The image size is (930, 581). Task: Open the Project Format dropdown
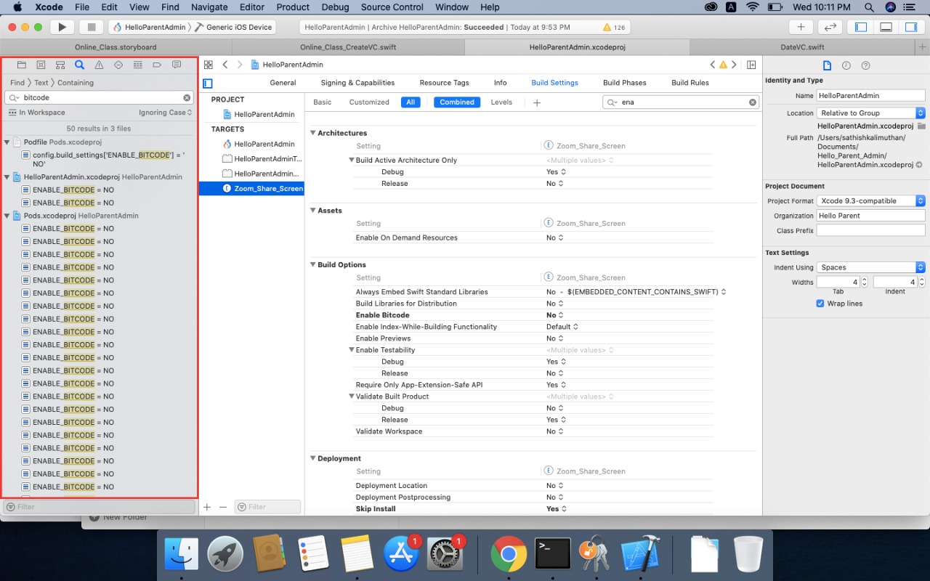[871, 200]
